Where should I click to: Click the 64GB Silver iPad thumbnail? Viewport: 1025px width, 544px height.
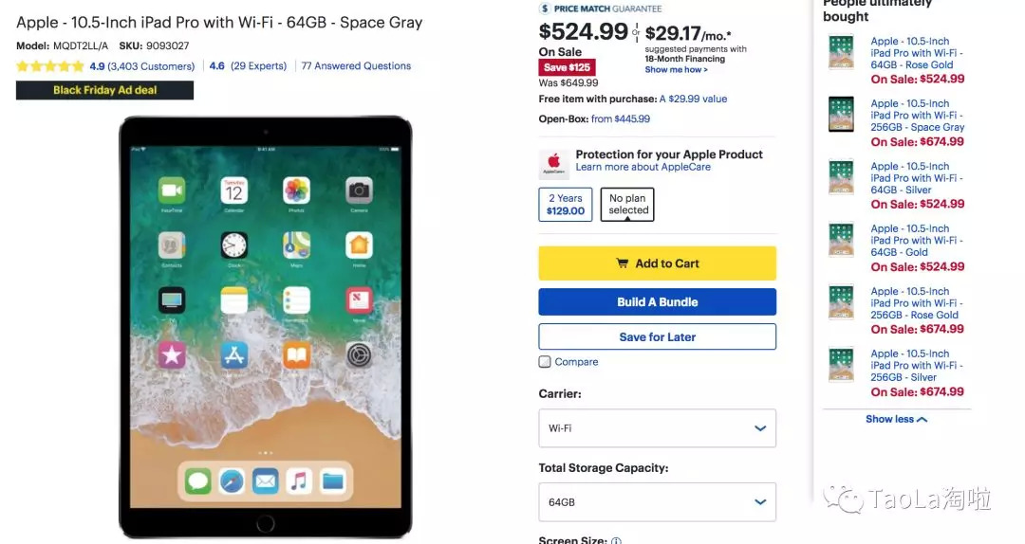[x=841, y=177]
